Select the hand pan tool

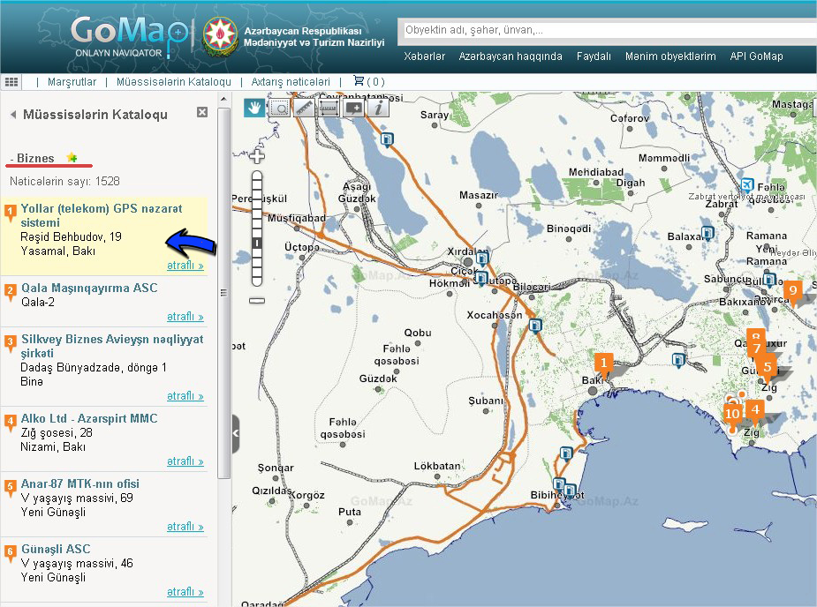[x=254, y=108]
